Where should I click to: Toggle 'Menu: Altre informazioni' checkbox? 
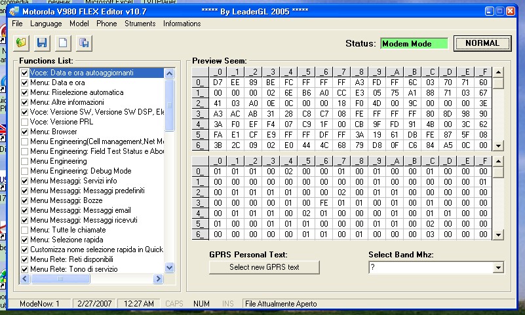point(24,102)
